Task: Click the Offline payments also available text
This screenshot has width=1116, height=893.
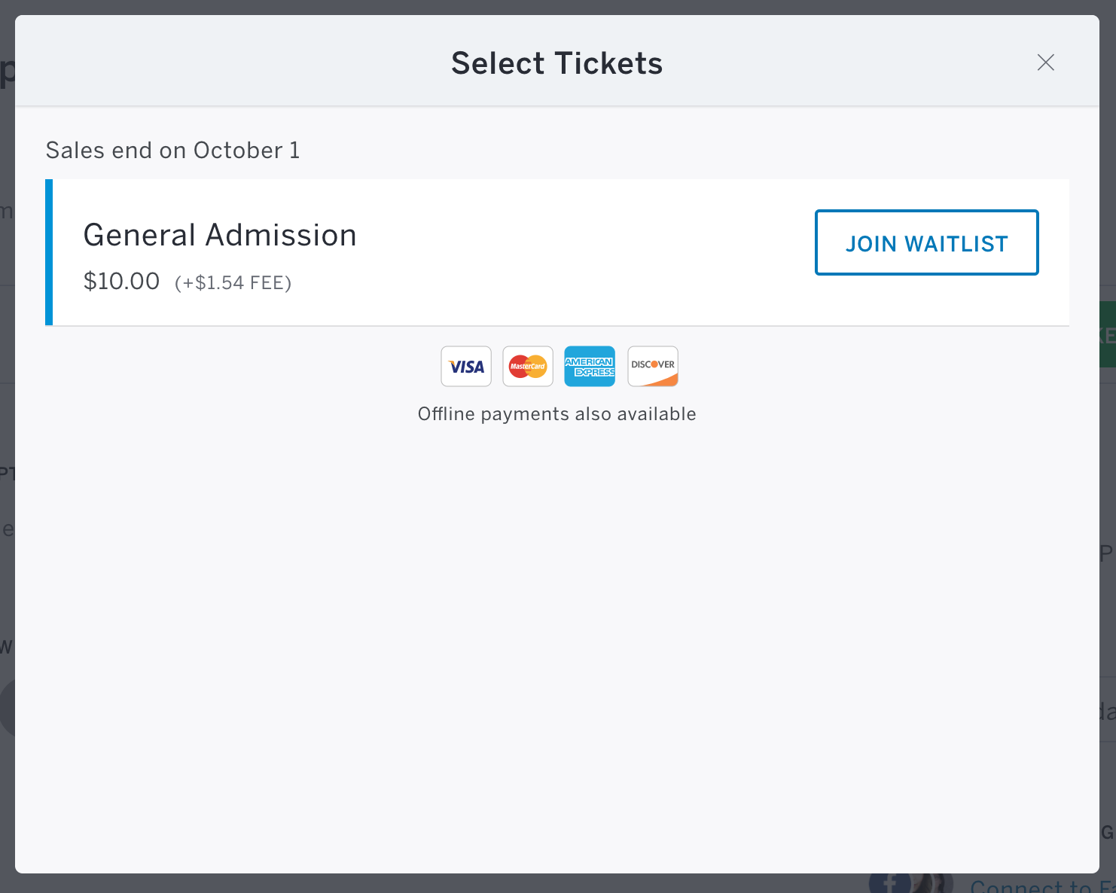Action: pos(557,414)
